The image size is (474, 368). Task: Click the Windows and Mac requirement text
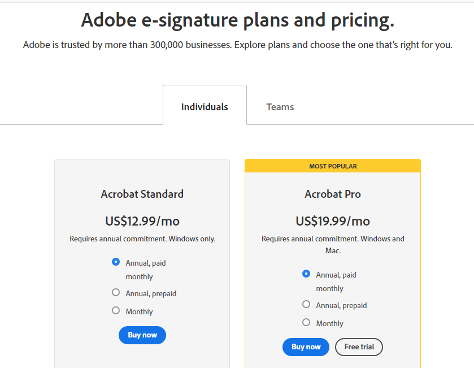pyautogui.click(x=332, y=243)
